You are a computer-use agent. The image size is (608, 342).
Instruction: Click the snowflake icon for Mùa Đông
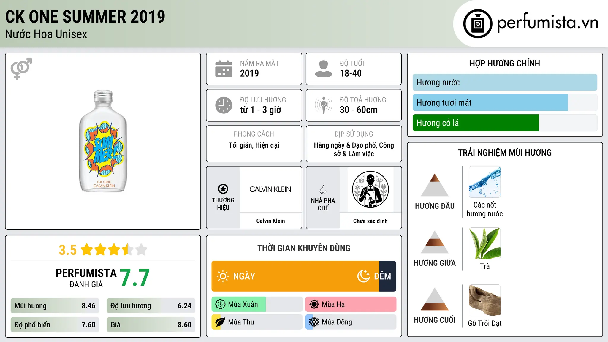[314, 322]
